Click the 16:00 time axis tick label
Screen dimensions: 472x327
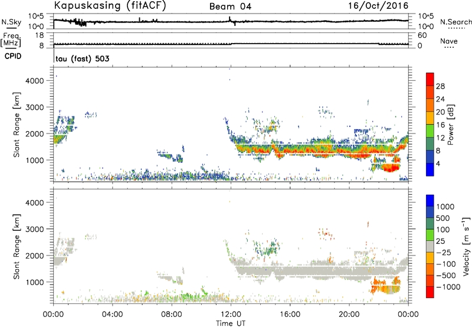[290, 315]
